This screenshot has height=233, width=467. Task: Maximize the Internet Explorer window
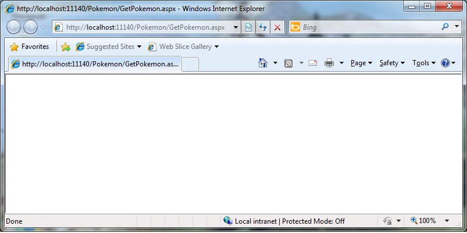coord(427,6)
